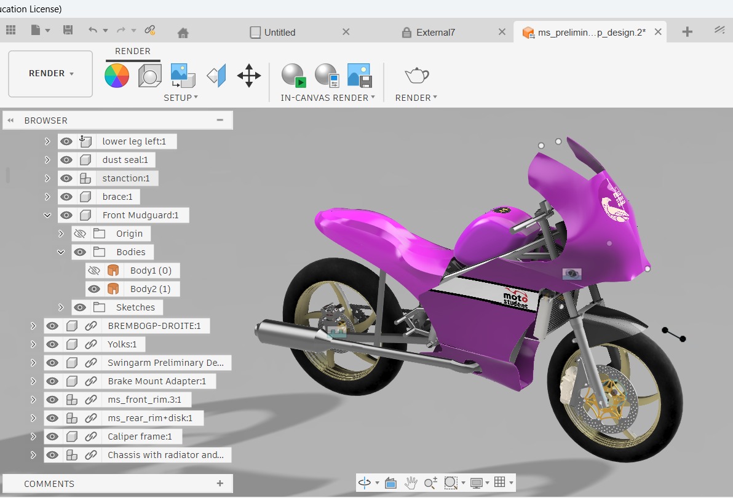Expand the Swingarm Preliminary De… component
This screenshot has width=733, height=498.
tap(34, 363)
